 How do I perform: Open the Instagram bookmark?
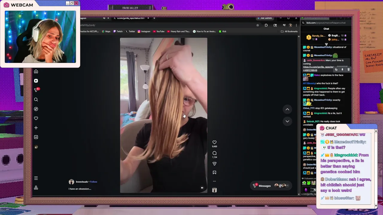[144, 31]
